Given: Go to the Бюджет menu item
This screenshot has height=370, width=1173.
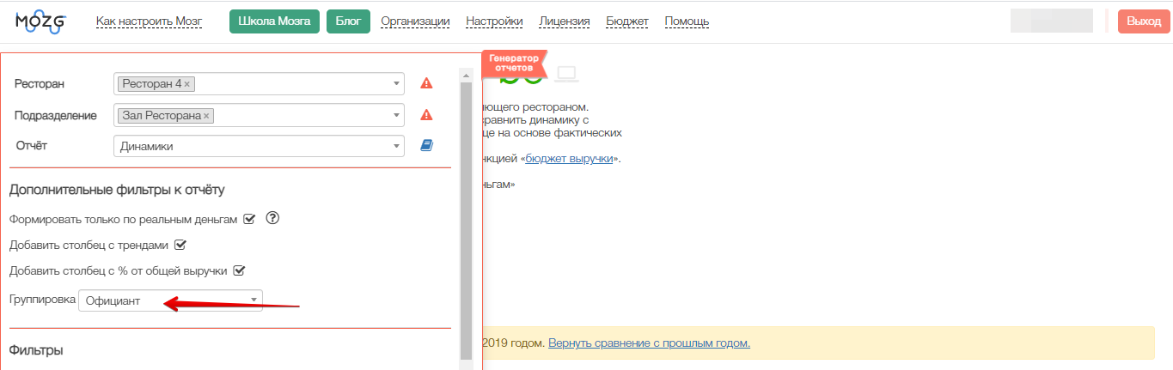Looking at the screenshot, I should [x=627, y=21].
